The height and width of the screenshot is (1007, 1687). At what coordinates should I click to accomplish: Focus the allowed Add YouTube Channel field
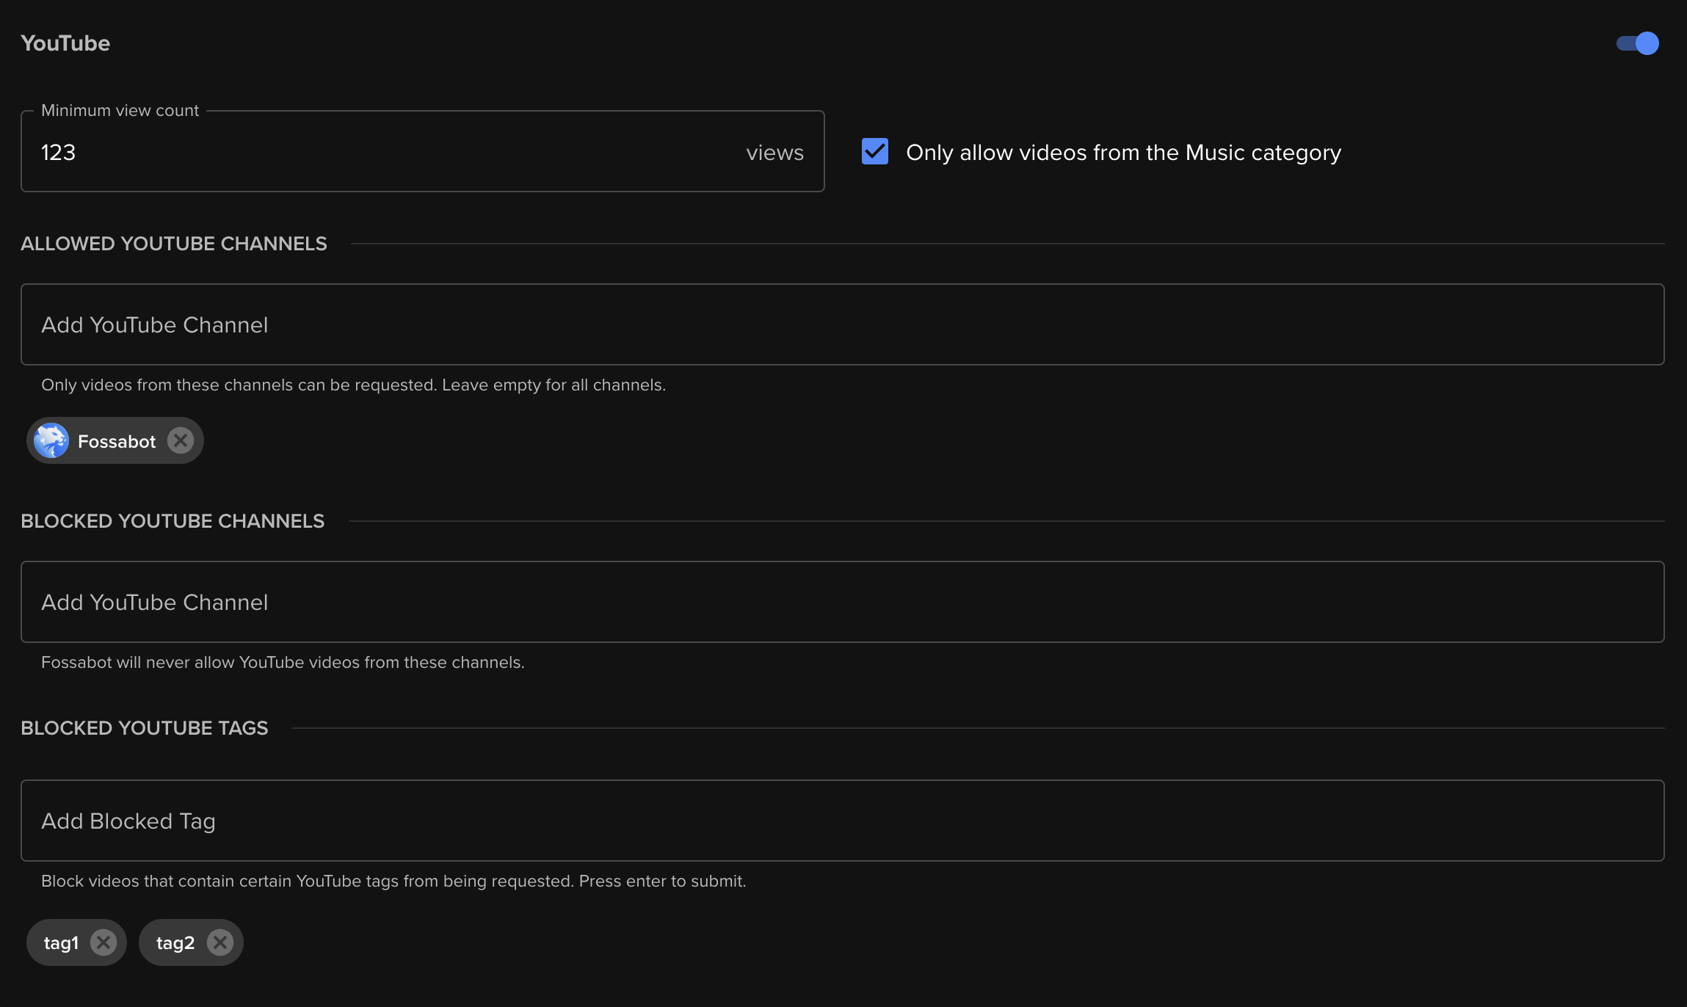(x=440, y=324)
